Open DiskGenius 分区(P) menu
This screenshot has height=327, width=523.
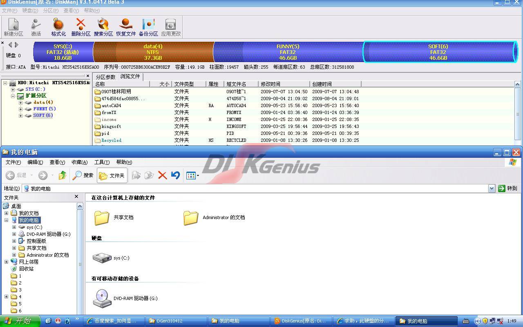coord(51,11)
